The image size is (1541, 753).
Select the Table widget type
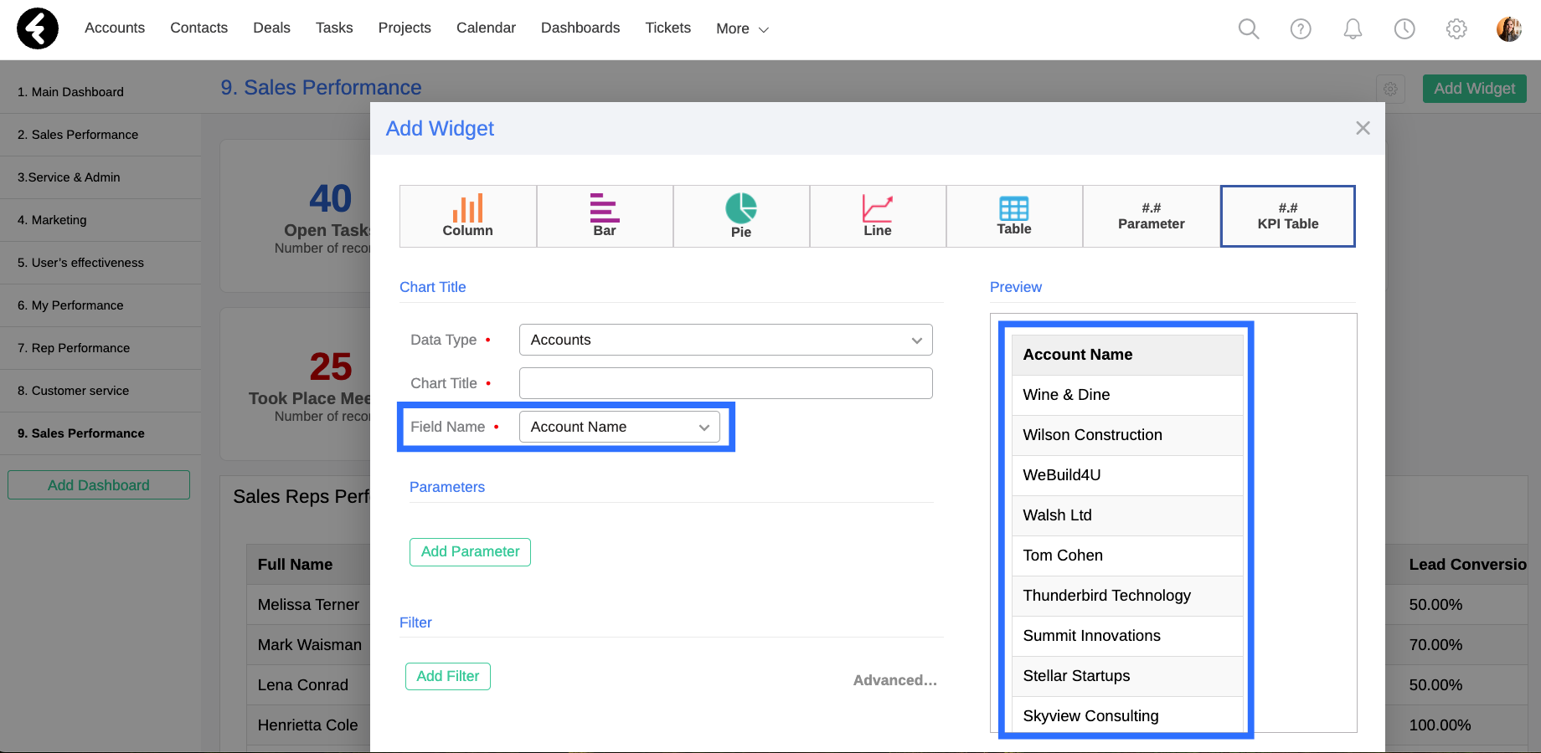click(x=1014, y=216)
